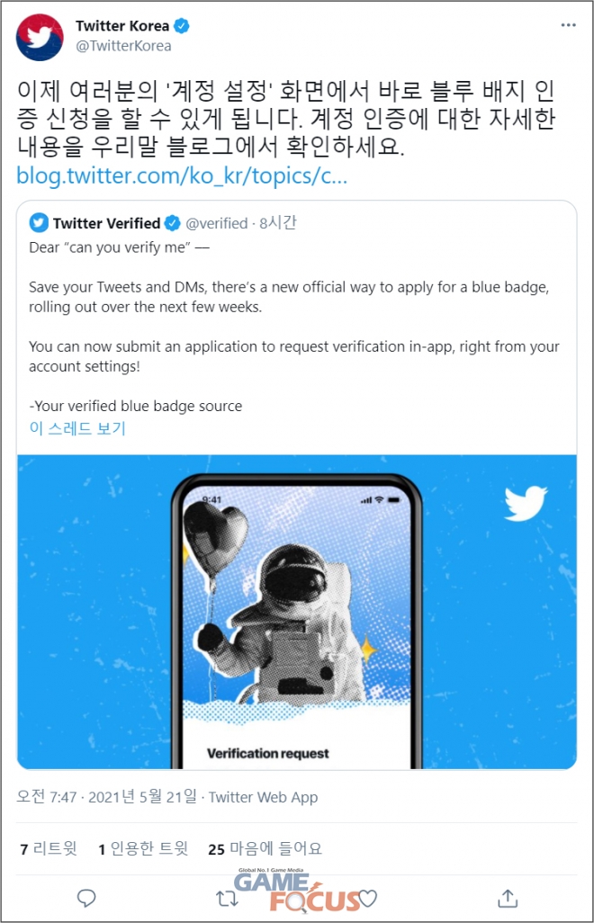View the 7 리트윗 list
Image resolution: width=594 pixels, height=923 pixels.
pos(49,848)
